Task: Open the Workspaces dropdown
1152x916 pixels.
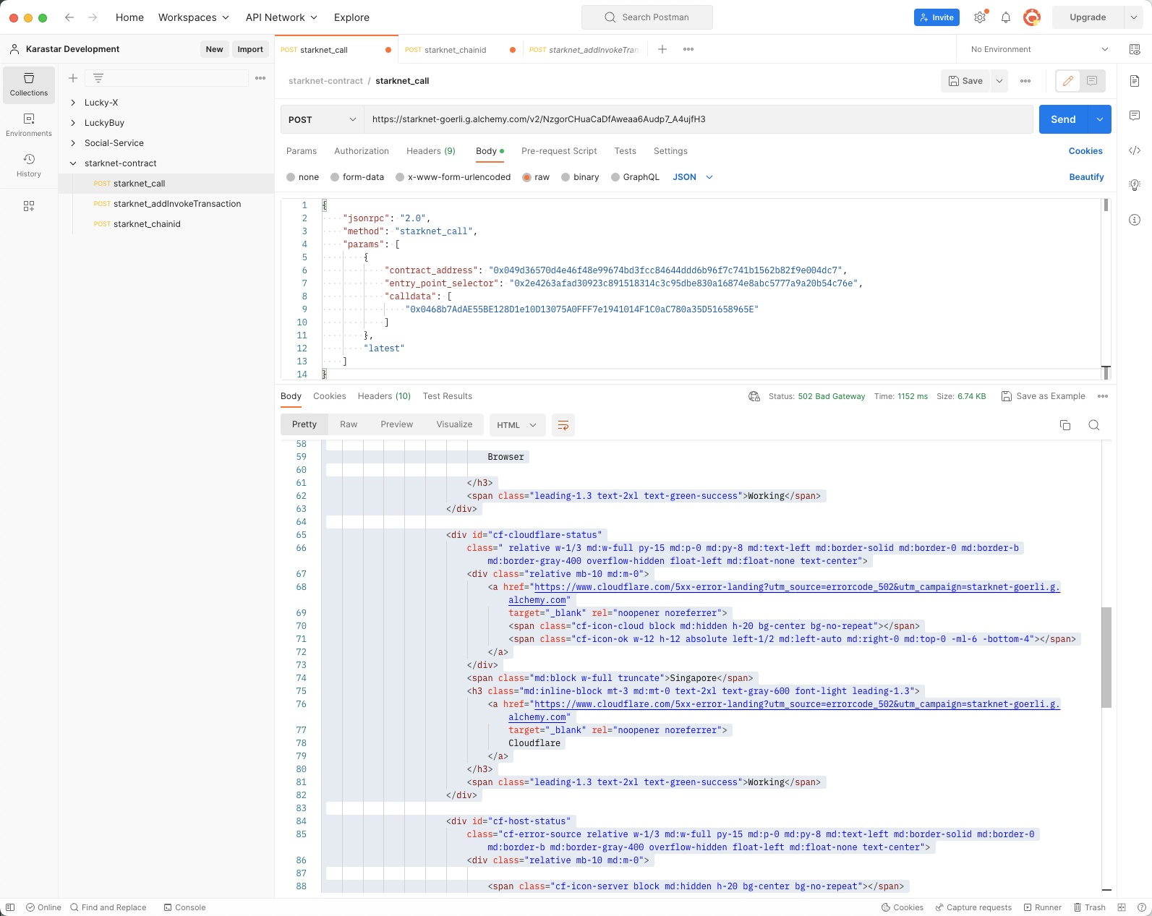Action: tap(194, 17)
